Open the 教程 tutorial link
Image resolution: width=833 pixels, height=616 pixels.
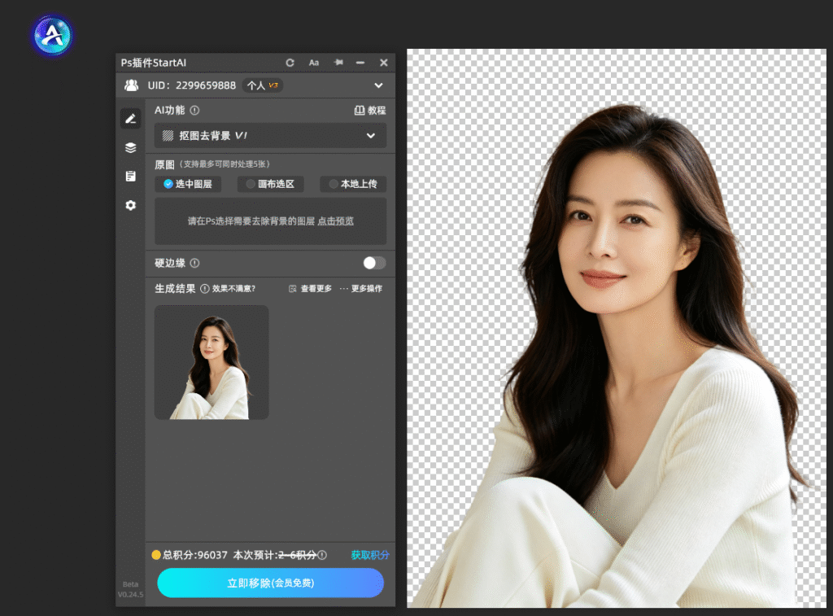pyautogui.click(x=370, y=111)
